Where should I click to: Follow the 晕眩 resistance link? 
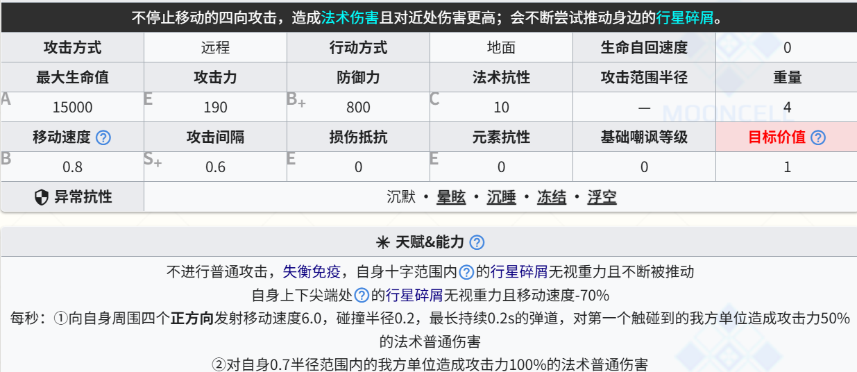pos(451,197)
